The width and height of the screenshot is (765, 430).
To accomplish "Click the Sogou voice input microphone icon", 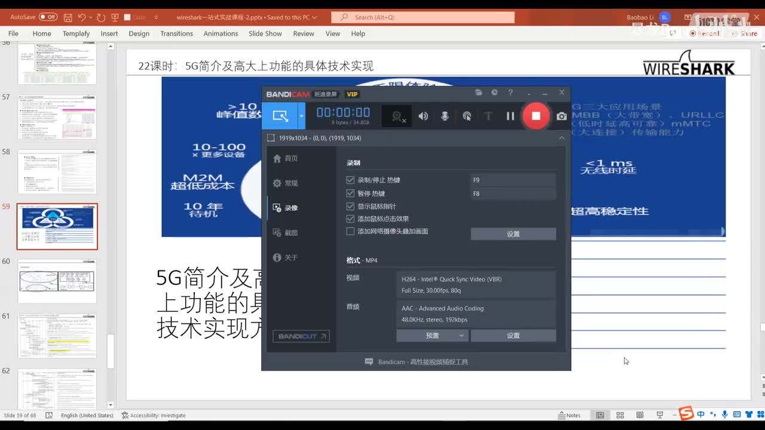I will pos(725,414).
